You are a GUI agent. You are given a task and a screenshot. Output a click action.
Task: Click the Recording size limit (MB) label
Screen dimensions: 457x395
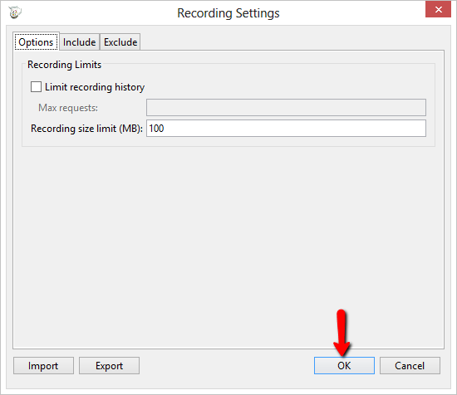click(86, 129)
